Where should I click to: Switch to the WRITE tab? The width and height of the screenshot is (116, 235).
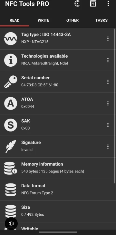43,20
